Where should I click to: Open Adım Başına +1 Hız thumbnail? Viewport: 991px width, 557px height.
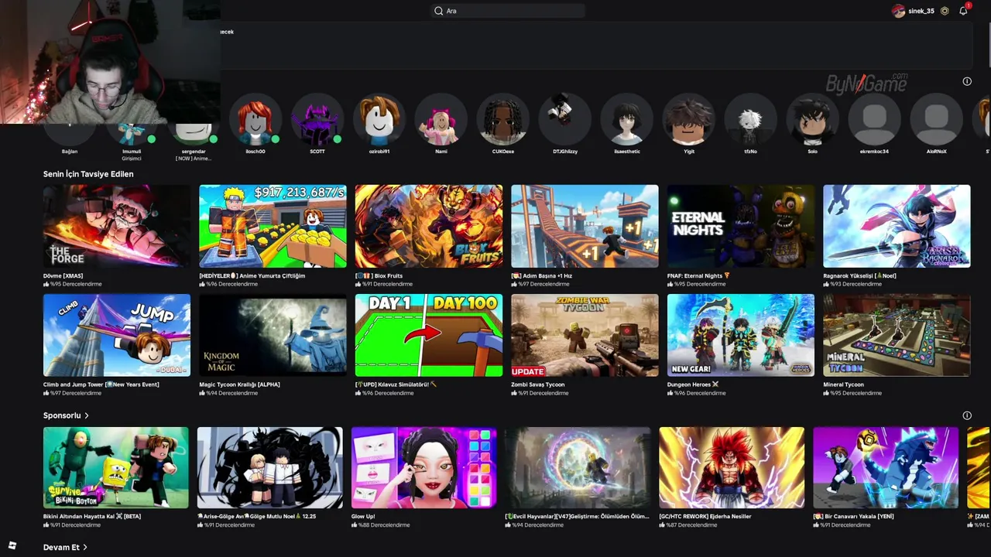click(x=585, y=226)
